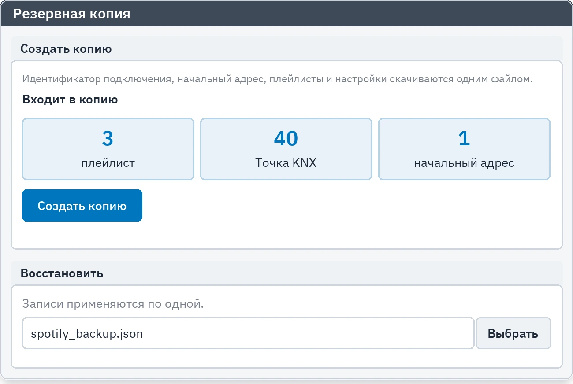Click the "Создать копию" blue button
Viewport: 573px width, 384px height.
click(x=82, y=206)
